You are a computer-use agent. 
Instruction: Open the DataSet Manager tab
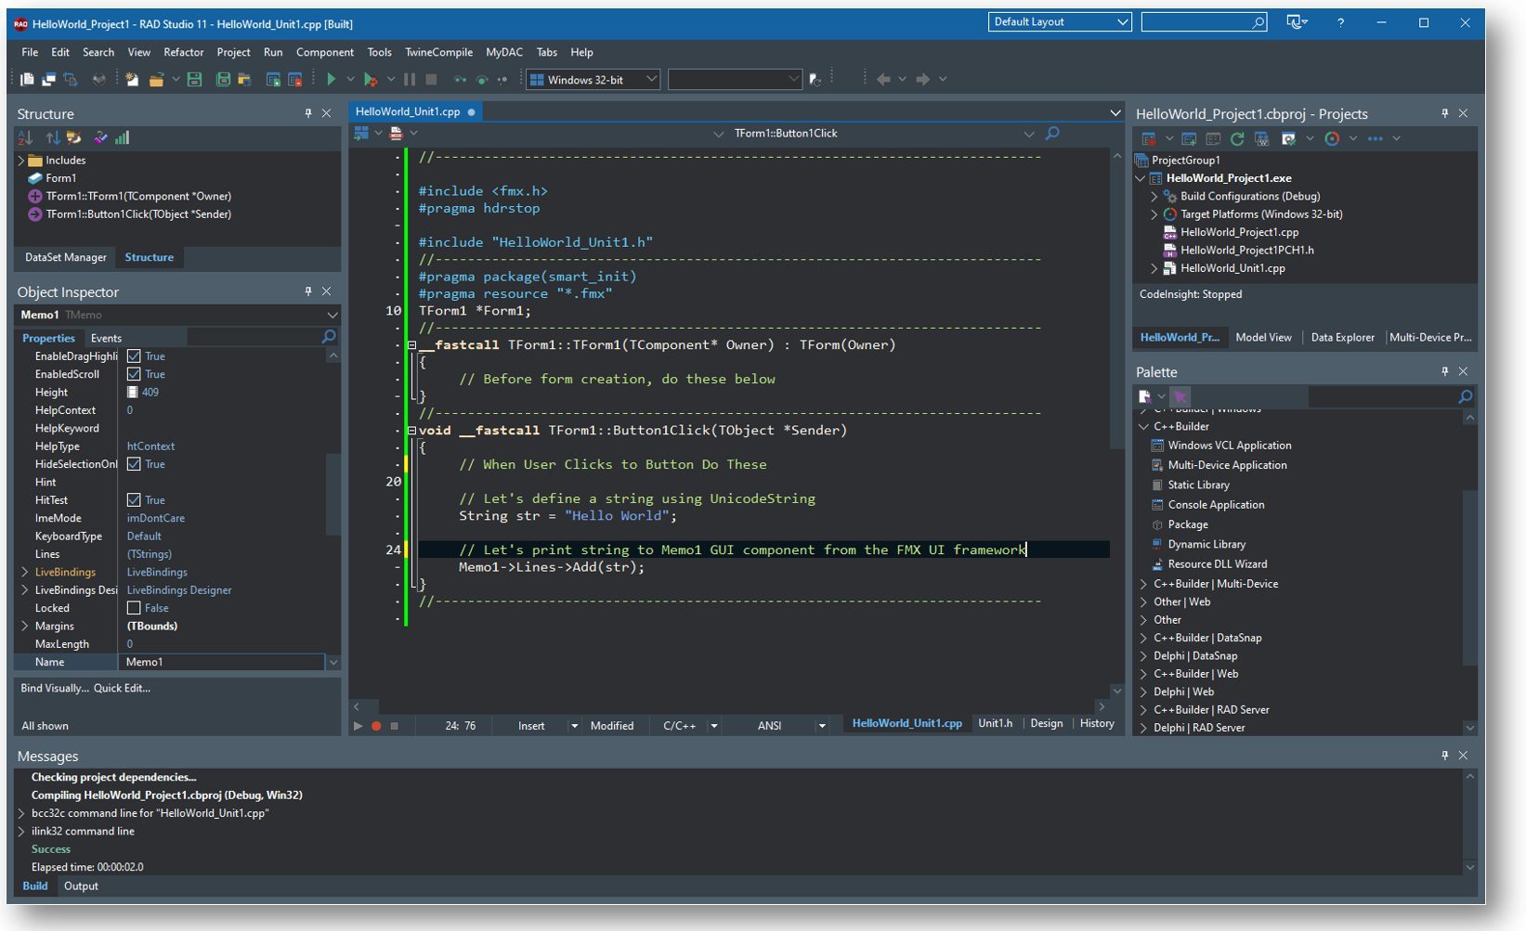click(x=66, y=257)
